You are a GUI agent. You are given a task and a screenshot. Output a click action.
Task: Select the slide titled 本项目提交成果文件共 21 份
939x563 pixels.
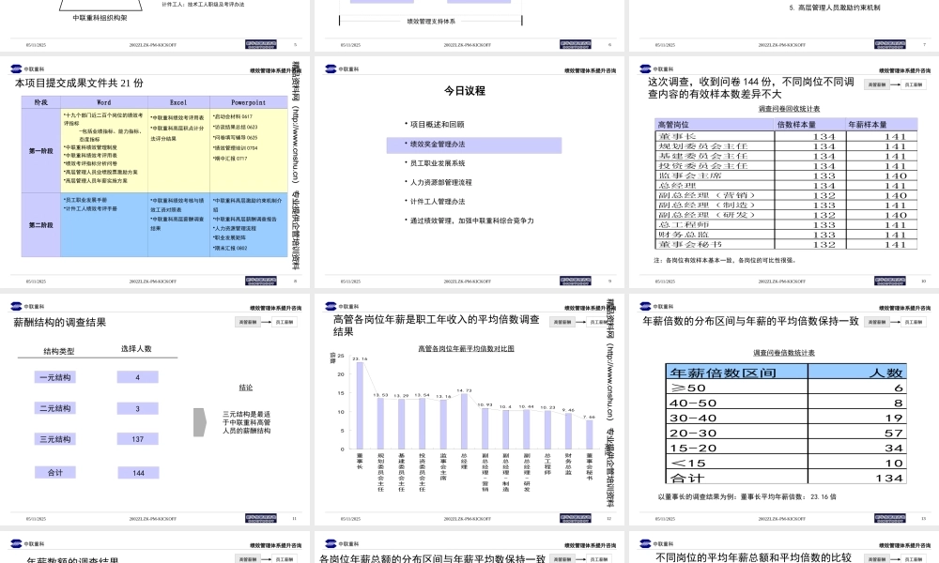pos(155,173)
